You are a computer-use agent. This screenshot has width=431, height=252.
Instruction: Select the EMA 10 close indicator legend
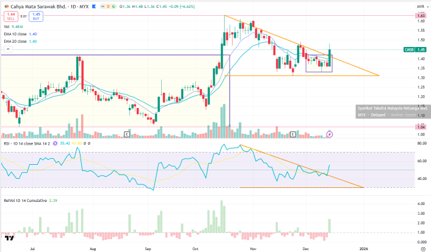click(x=20, y=34)
